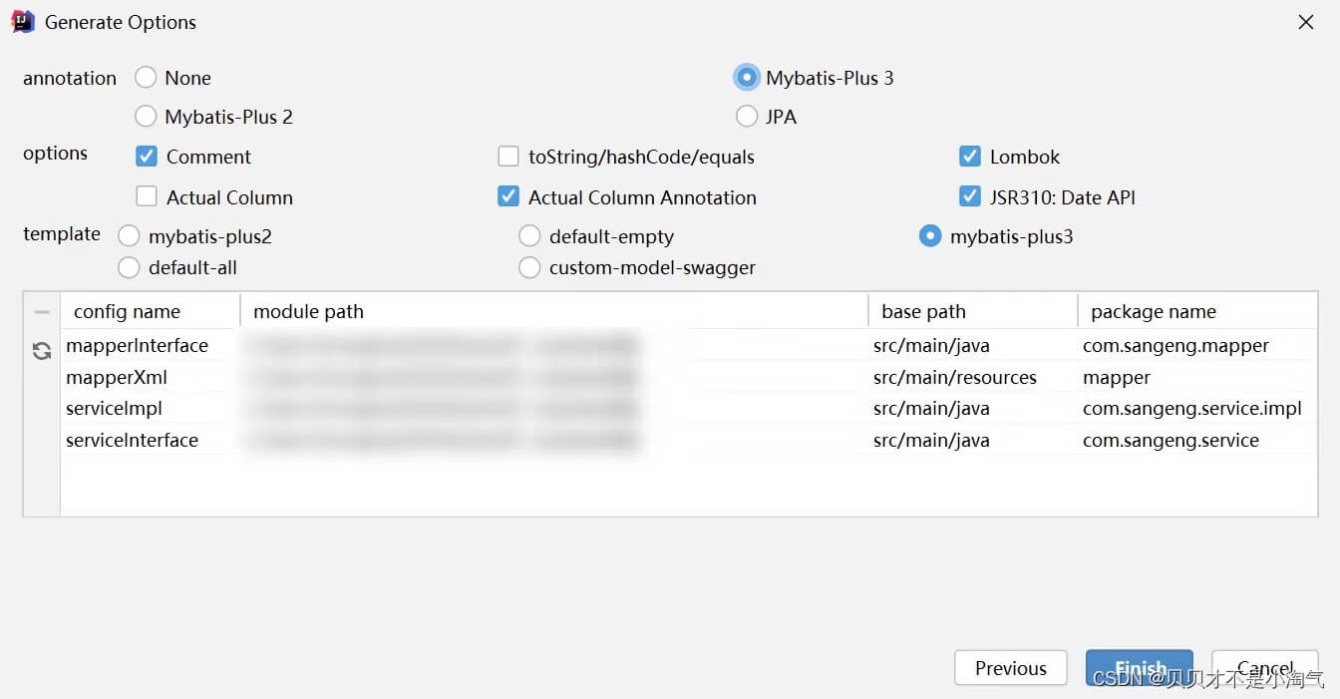Toggle Actual Column Annotation checkbox
Image resolution: width=1340 pixels, height=699 pixels.
[508, 196]
